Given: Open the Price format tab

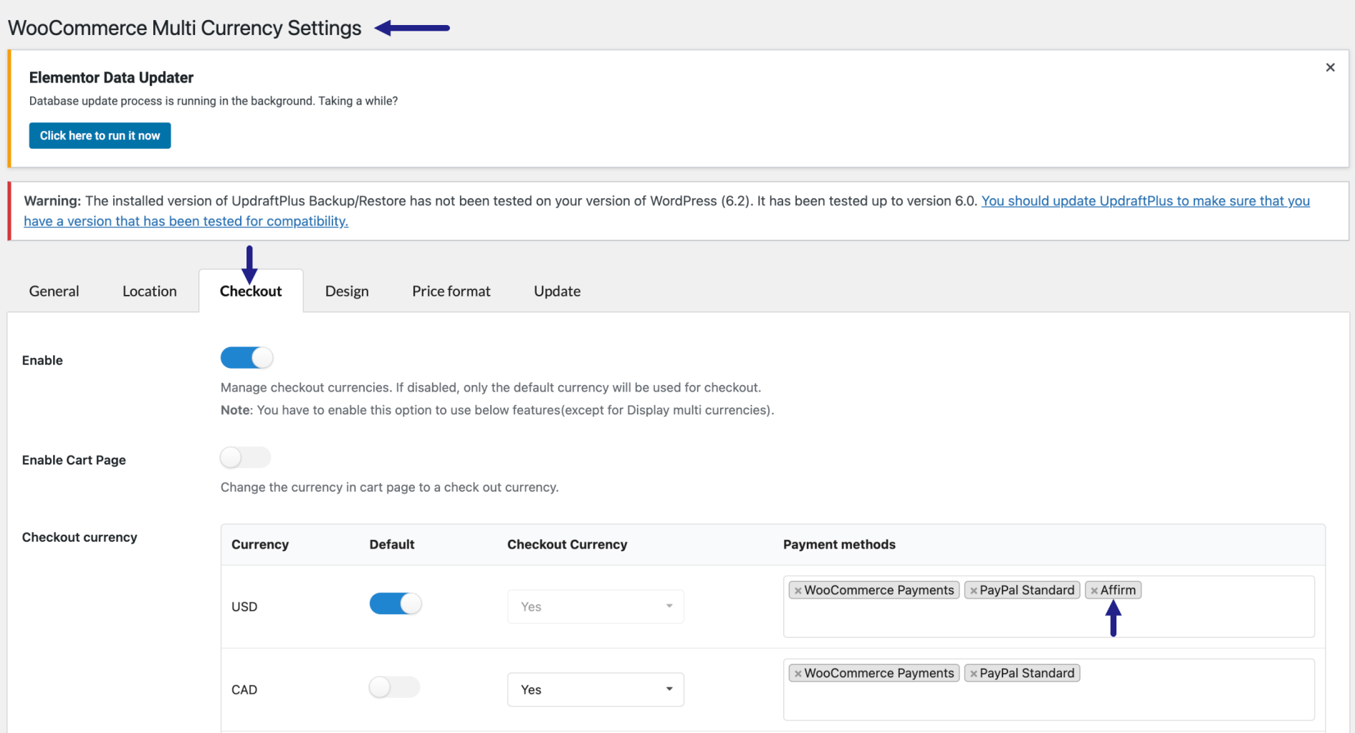Looking at the screenshot, I should click(x=451, y=291).
